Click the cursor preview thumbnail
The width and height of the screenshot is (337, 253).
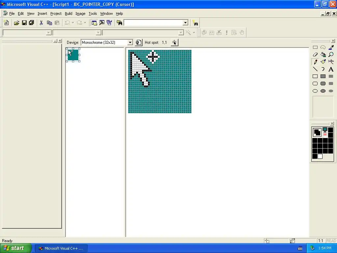coord(73,55)
